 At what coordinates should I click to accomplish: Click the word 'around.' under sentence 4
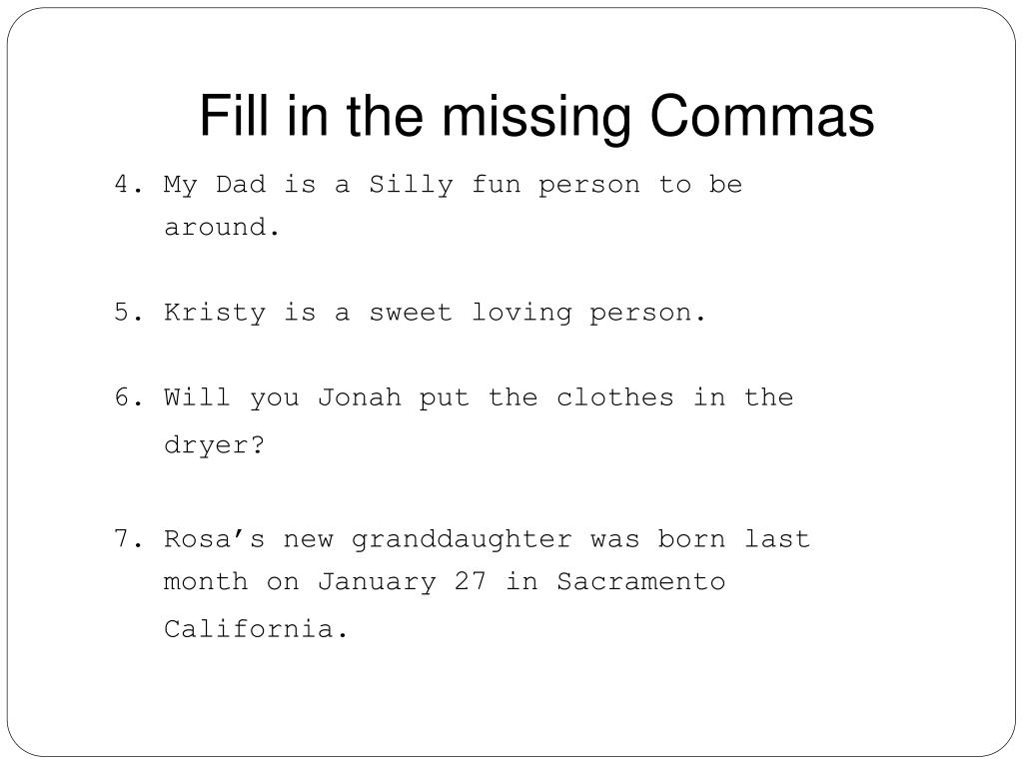coord(222,227)
